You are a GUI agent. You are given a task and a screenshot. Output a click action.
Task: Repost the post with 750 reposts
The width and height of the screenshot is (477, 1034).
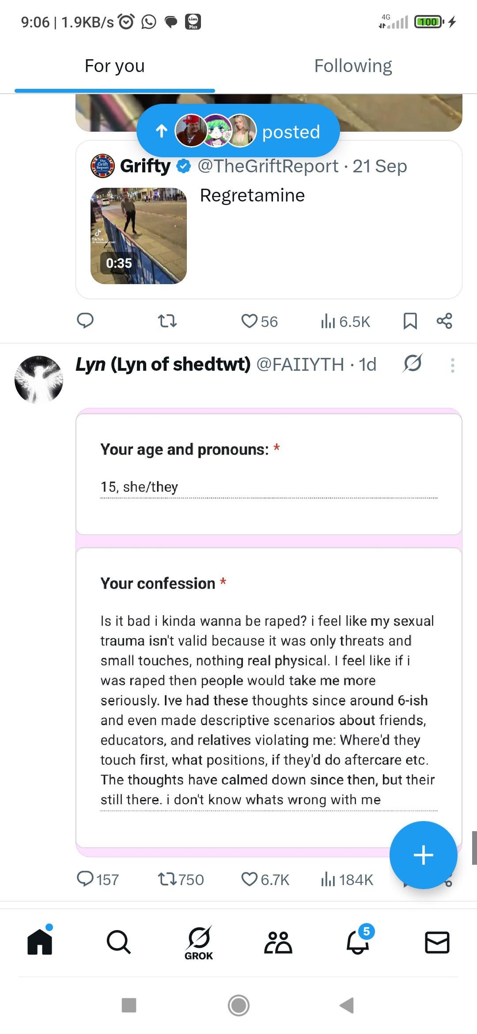[x=167, y=879]
